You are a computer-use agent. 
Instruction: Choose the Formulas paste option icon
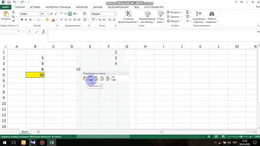[96, 79]
